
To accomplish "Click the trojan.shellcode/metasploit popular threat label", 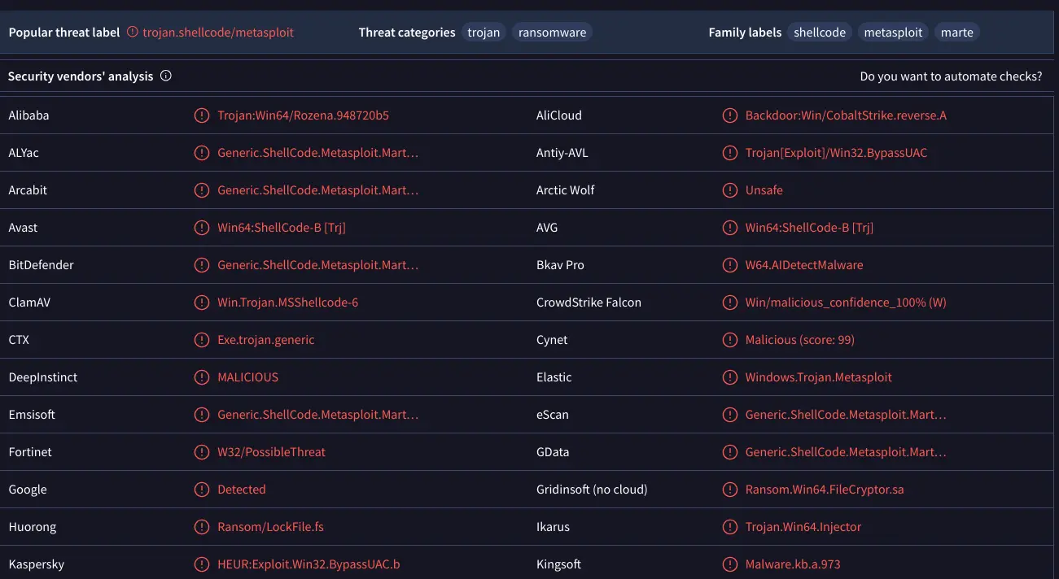I will (x=218, y=33).
